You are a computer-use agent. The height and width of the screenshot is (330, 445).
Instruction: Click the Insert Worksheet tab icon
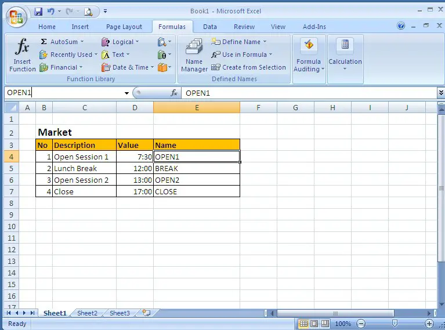(146, 313)
